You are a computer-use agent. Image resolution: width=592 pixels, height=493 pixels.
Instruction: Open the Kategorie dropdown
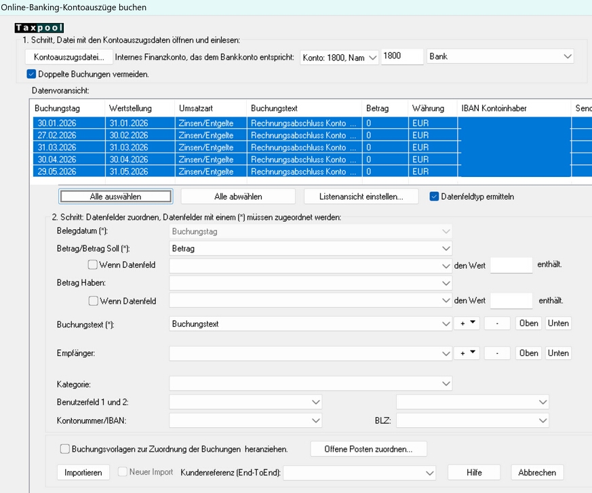coord(311,384)
